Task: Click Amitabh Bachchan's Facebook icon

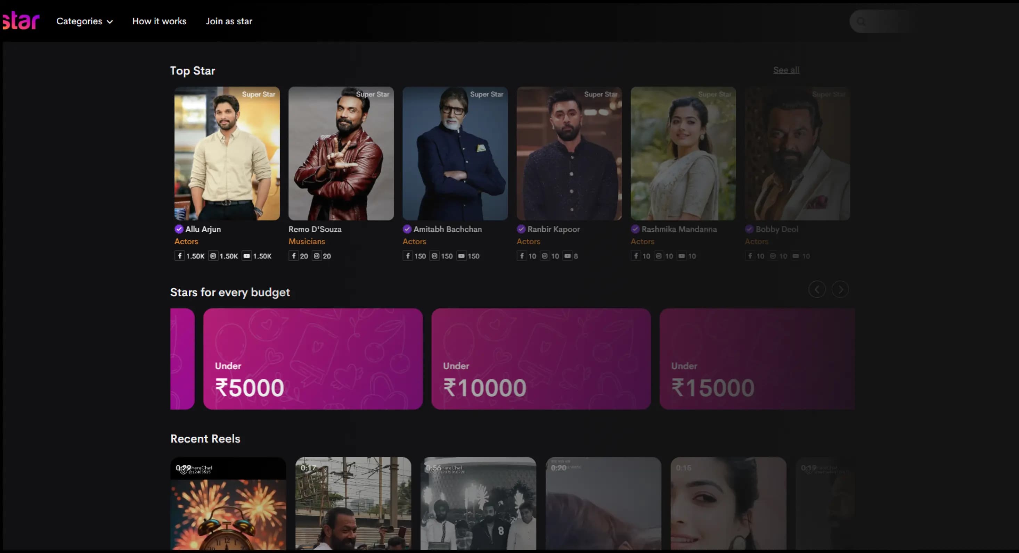Action: tap(408, 256)
